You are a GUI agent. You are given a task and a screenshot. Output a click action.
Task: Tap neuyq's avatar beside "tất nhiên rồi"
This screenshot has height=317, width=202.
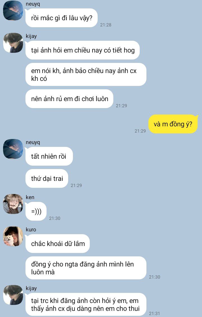[13, 149]
